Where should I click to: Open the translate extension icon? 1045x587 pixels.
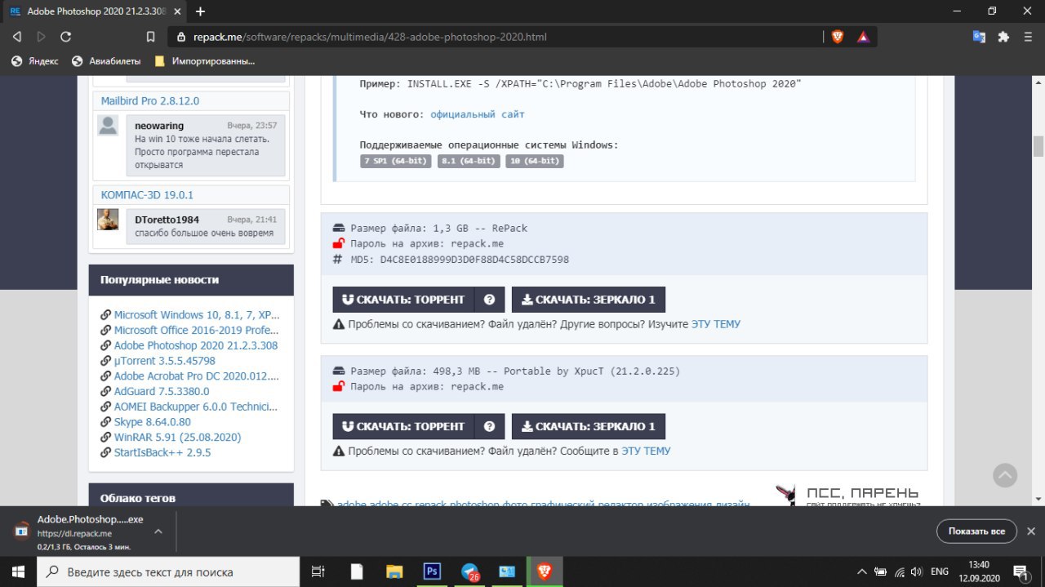(x=979, y=37)
